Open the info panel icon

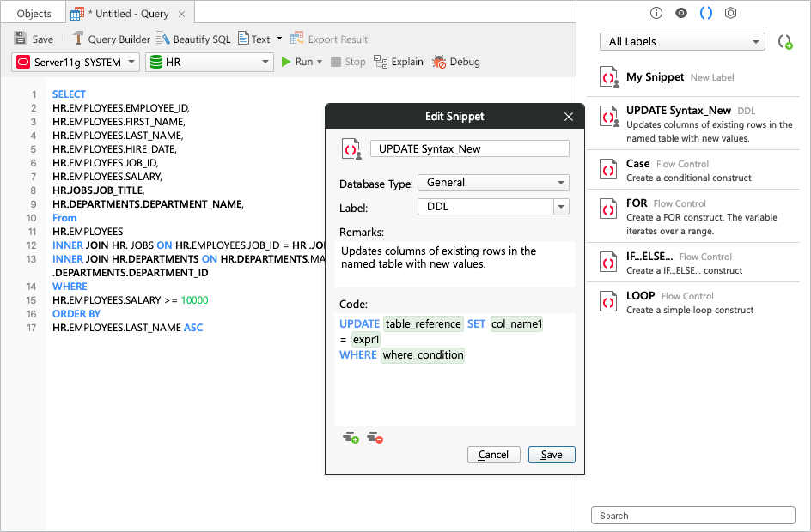[656, 13]
